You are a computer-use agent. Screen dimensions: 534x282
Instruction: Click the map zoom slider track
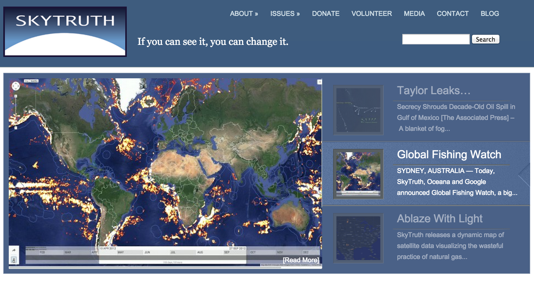16,112
